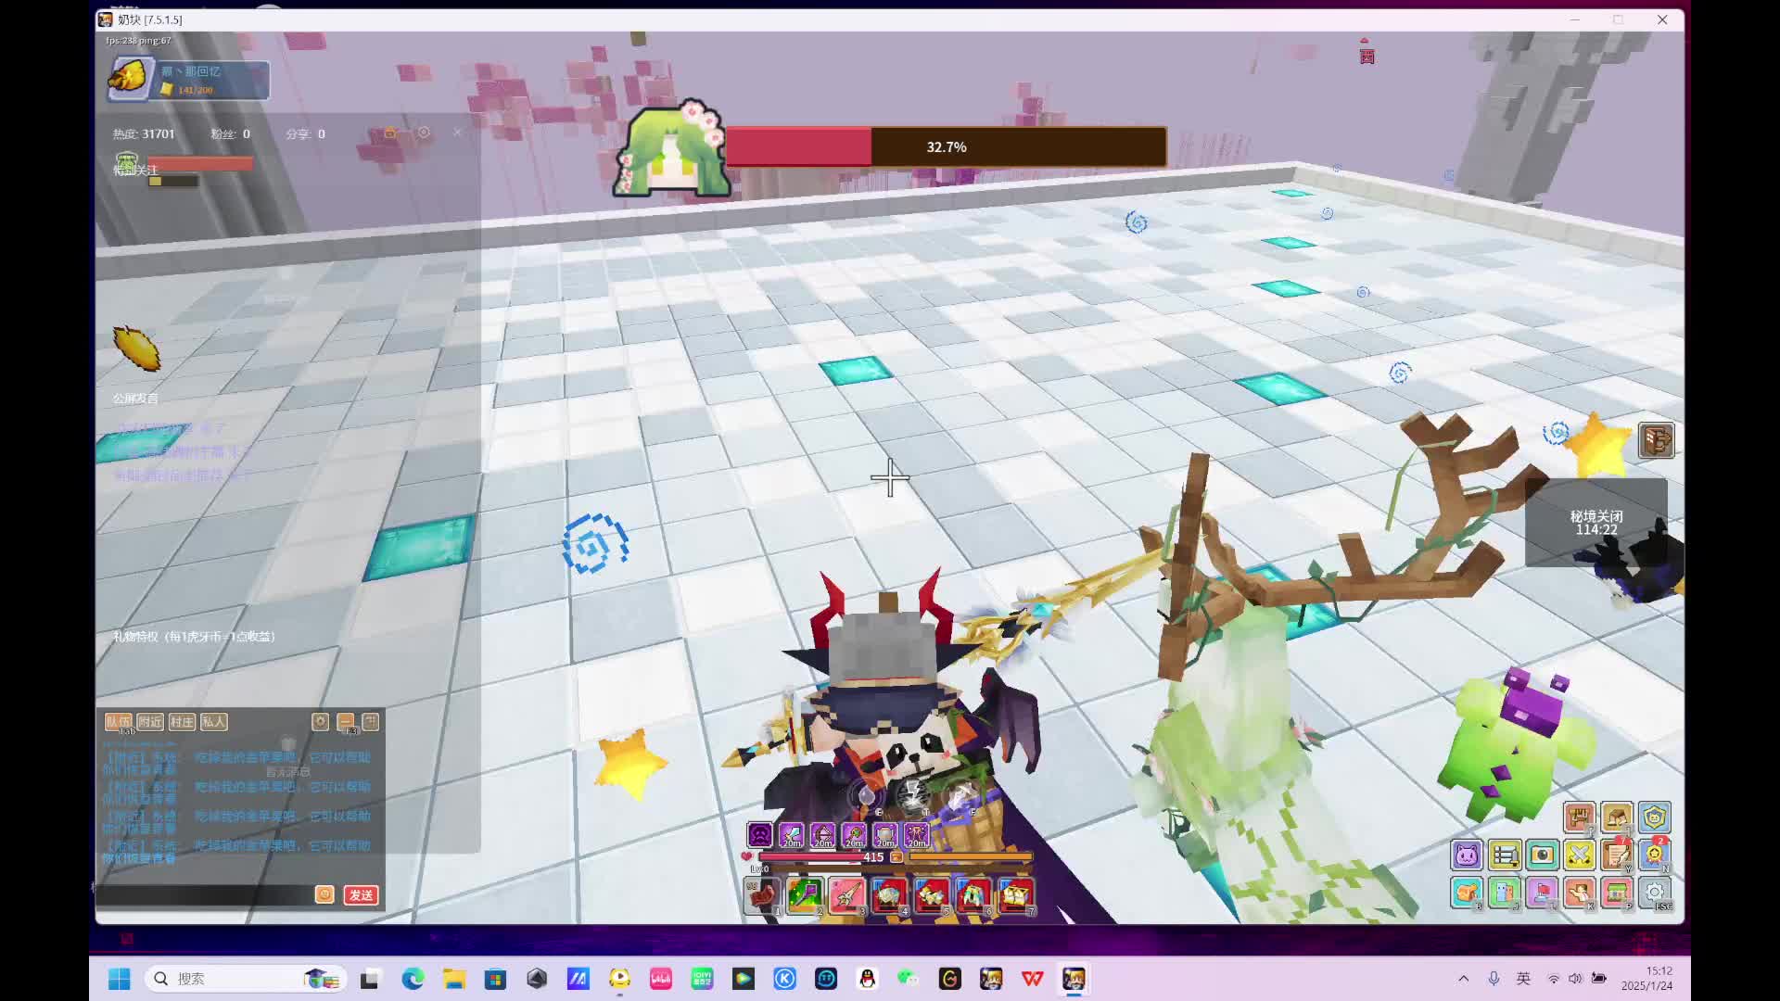The image size is (1780, 1001).
Task: Open the spellbook panel icon at right edge
Action: 1656,440
